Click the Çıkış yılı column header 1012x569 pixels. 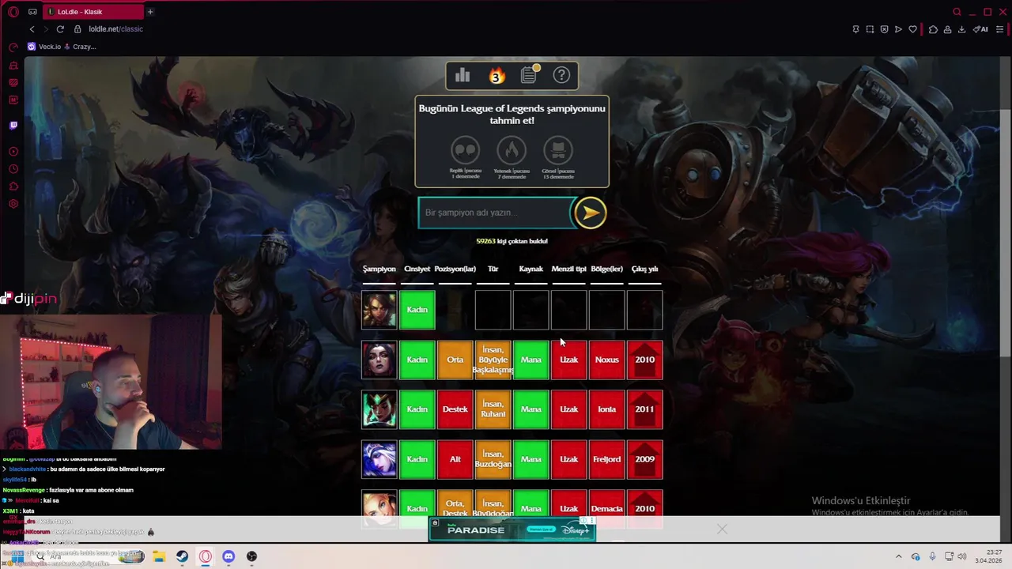(x=644, y=269)
